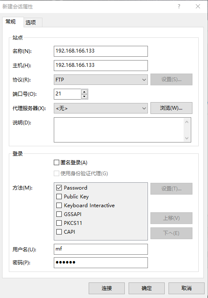Click the password input field
208x298 pixels.
point(101,263)
